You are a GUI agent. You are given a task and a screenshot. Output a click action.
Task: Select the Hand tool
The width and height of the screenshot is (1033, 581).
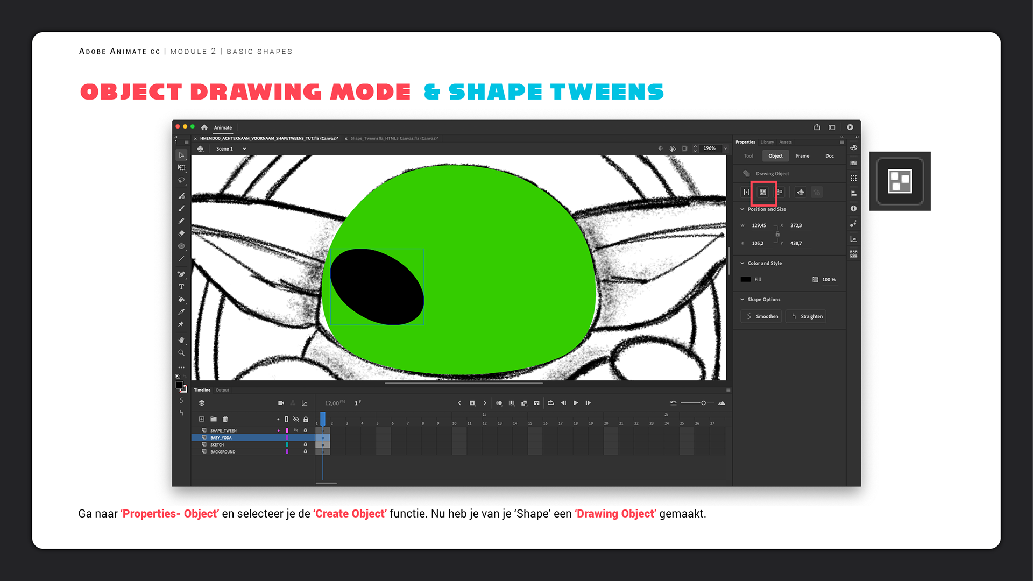pos(181,340)
